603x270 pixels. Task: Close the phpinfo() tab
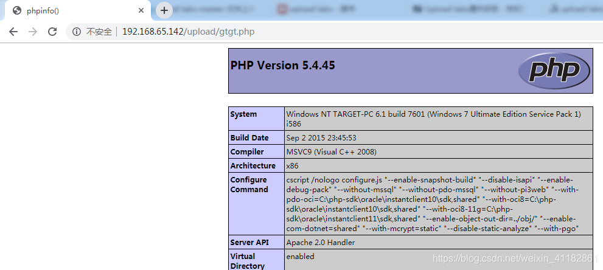141,11
